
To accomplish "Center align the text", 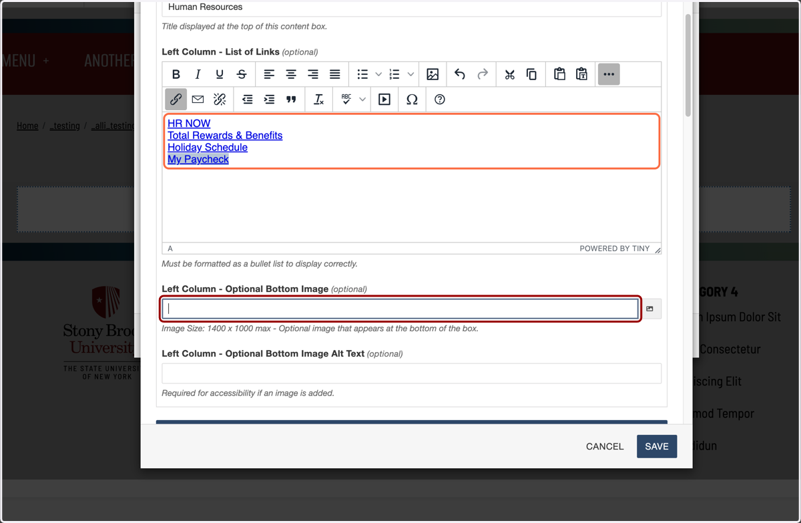I will [x=291, y=74].
